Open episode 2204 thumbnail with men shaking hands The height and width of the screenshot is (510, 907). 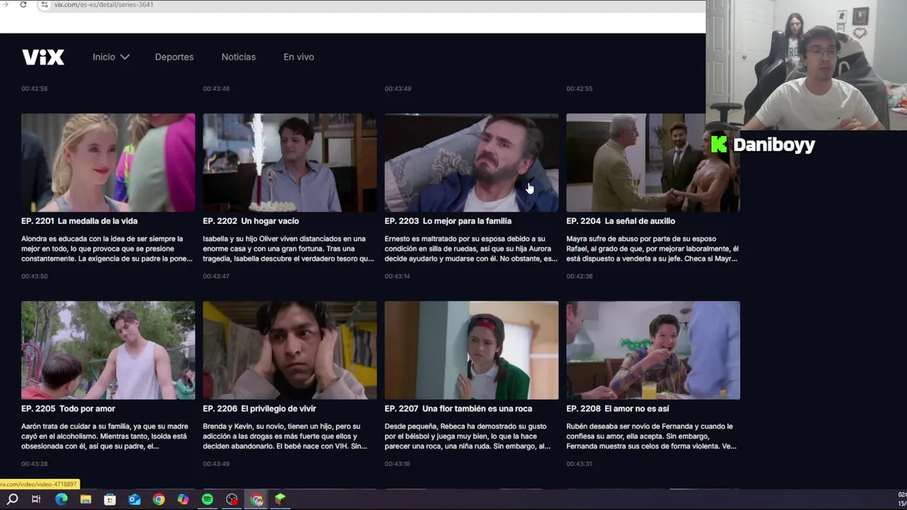click(x=653, y=163)
